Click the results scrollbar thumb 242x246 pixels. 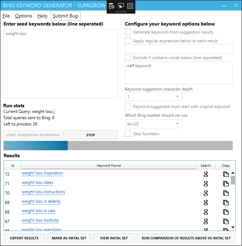(233, 180)
